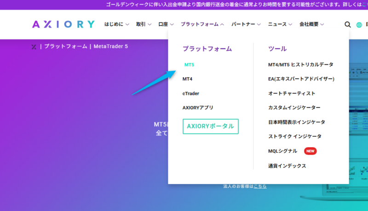
Task: Open EA(エキスパートアドバイザー) link
Action: [x=301, y=79]
